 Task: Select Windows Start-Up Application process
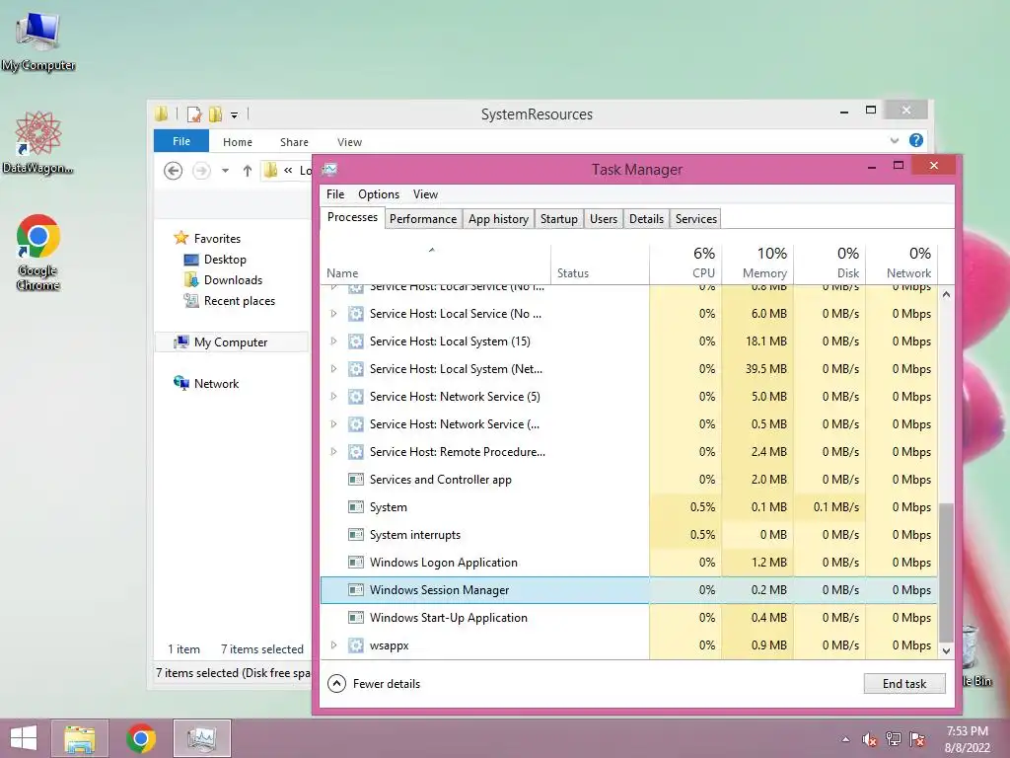[x=628, y=618]
